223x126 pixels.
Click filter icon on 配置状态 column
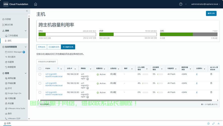tap(105, 69)
